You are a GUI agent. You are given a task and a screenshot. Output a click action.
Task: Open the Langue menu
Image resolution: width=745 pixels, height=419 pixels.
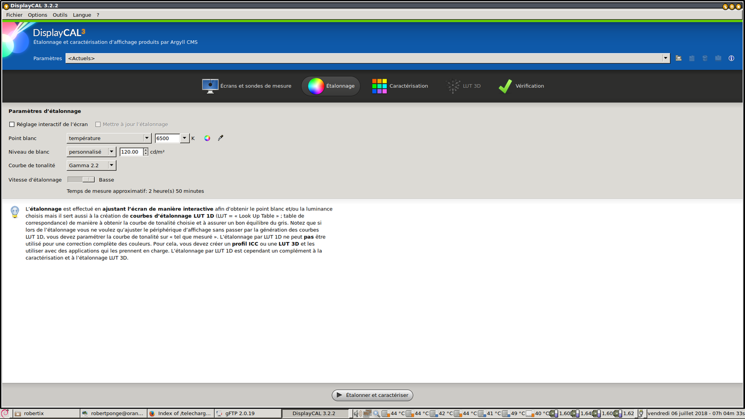pos(82,15)
